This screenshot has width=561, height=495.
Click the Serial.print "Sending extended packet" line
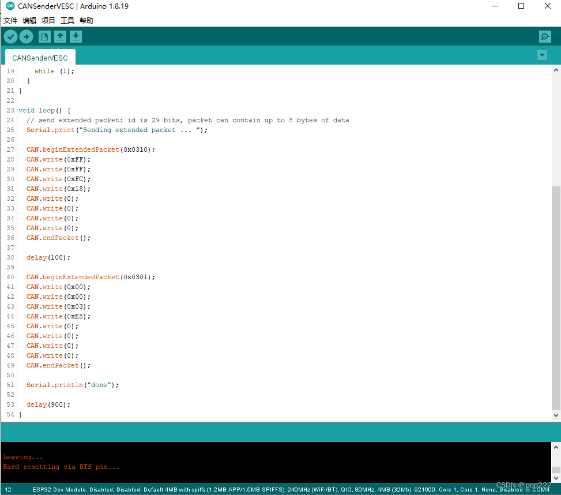117,130
